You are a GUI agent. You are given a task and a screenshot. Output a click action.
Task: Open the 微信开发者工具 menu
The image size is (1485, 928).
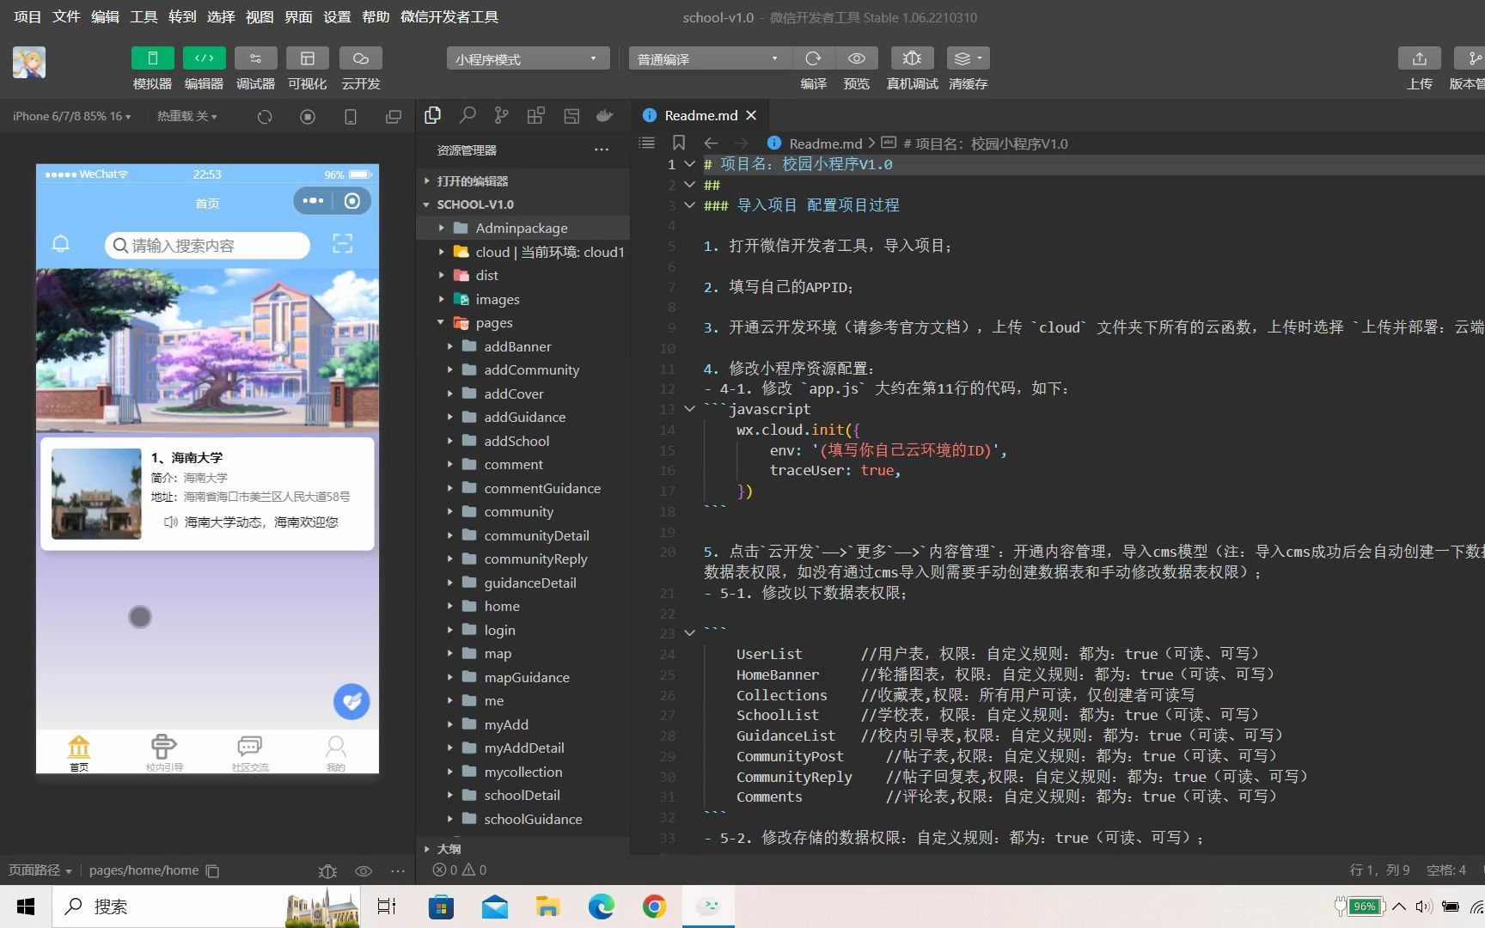(449, 17)
